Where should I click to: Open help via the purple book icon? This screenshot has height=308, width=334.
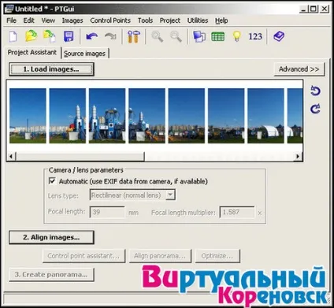[279, 36]
